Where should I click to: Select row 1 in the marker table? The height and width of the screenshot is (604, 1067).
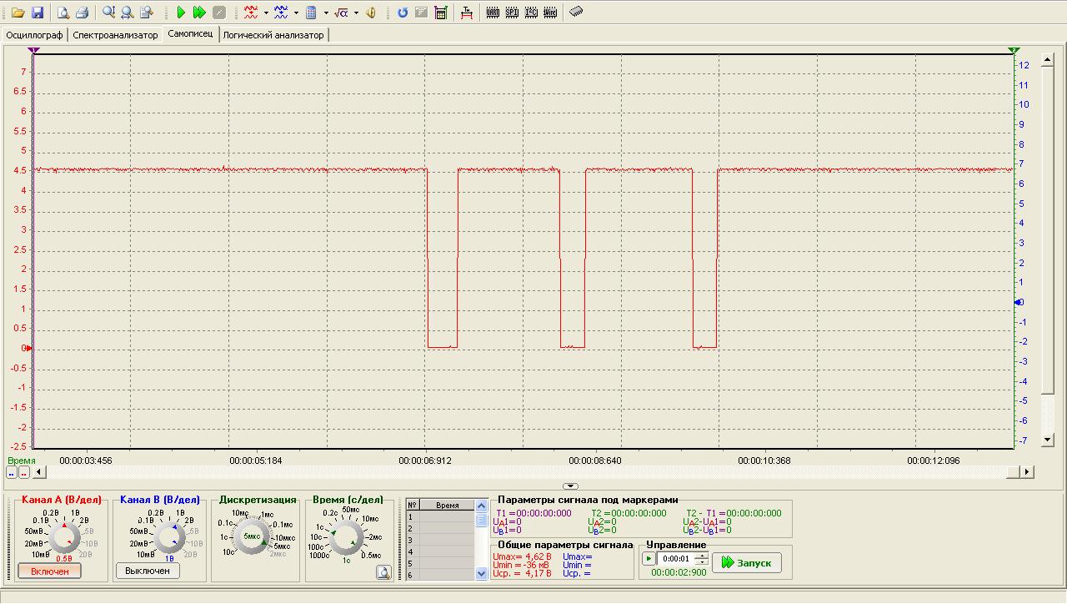(440, 516)
